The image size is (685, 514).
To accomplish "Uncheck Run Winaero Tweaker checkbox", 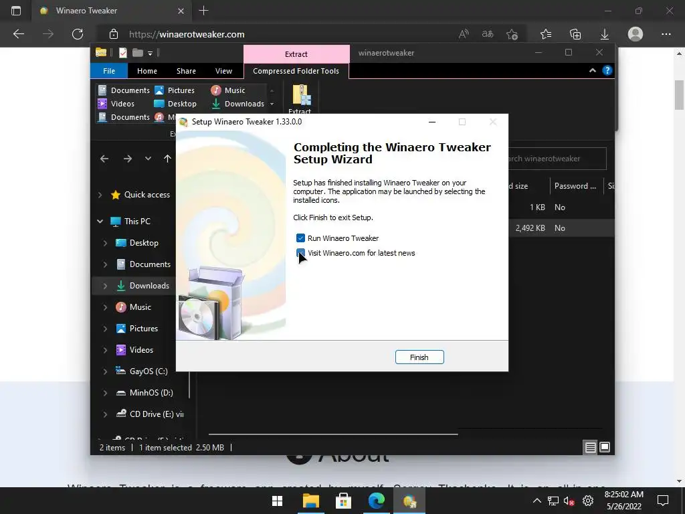I will [x=300, y=238].
